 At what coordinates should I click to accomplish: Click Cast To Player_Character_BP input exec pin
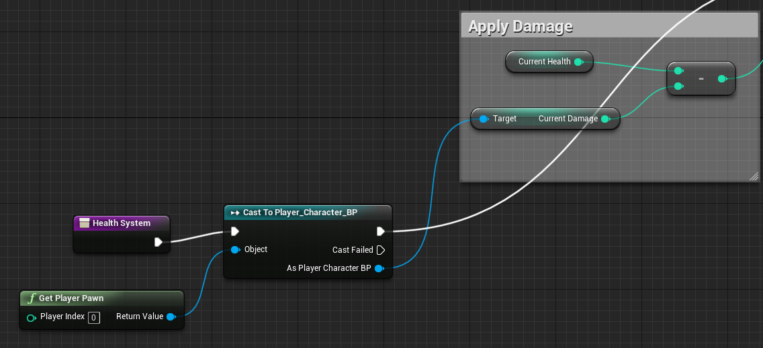[234, 231]
